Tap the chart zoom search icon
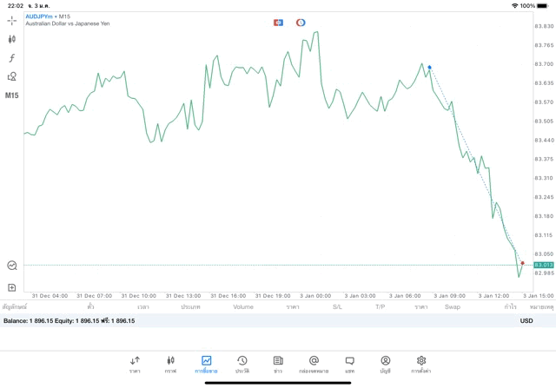The width and height of the screenshot is (556, 388). pyautogui.click(x=12, y=266)
